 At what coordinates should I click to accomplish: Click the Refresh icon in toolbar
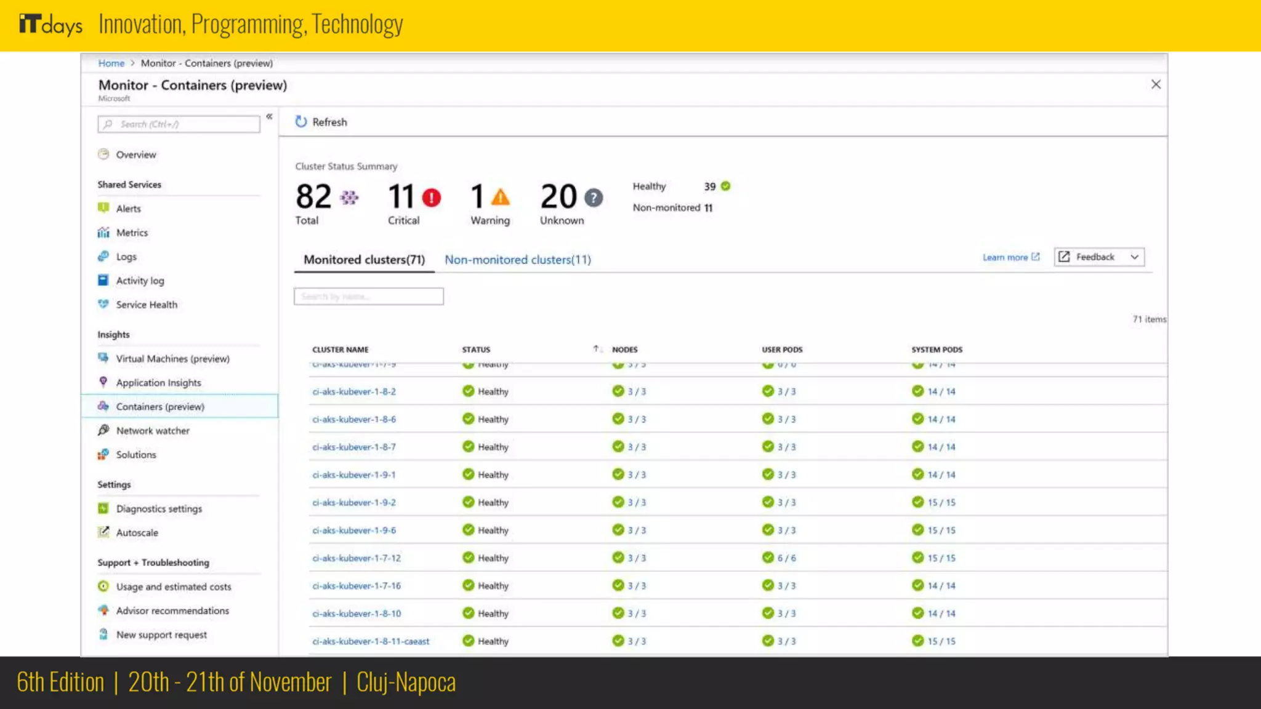[300, 122]
